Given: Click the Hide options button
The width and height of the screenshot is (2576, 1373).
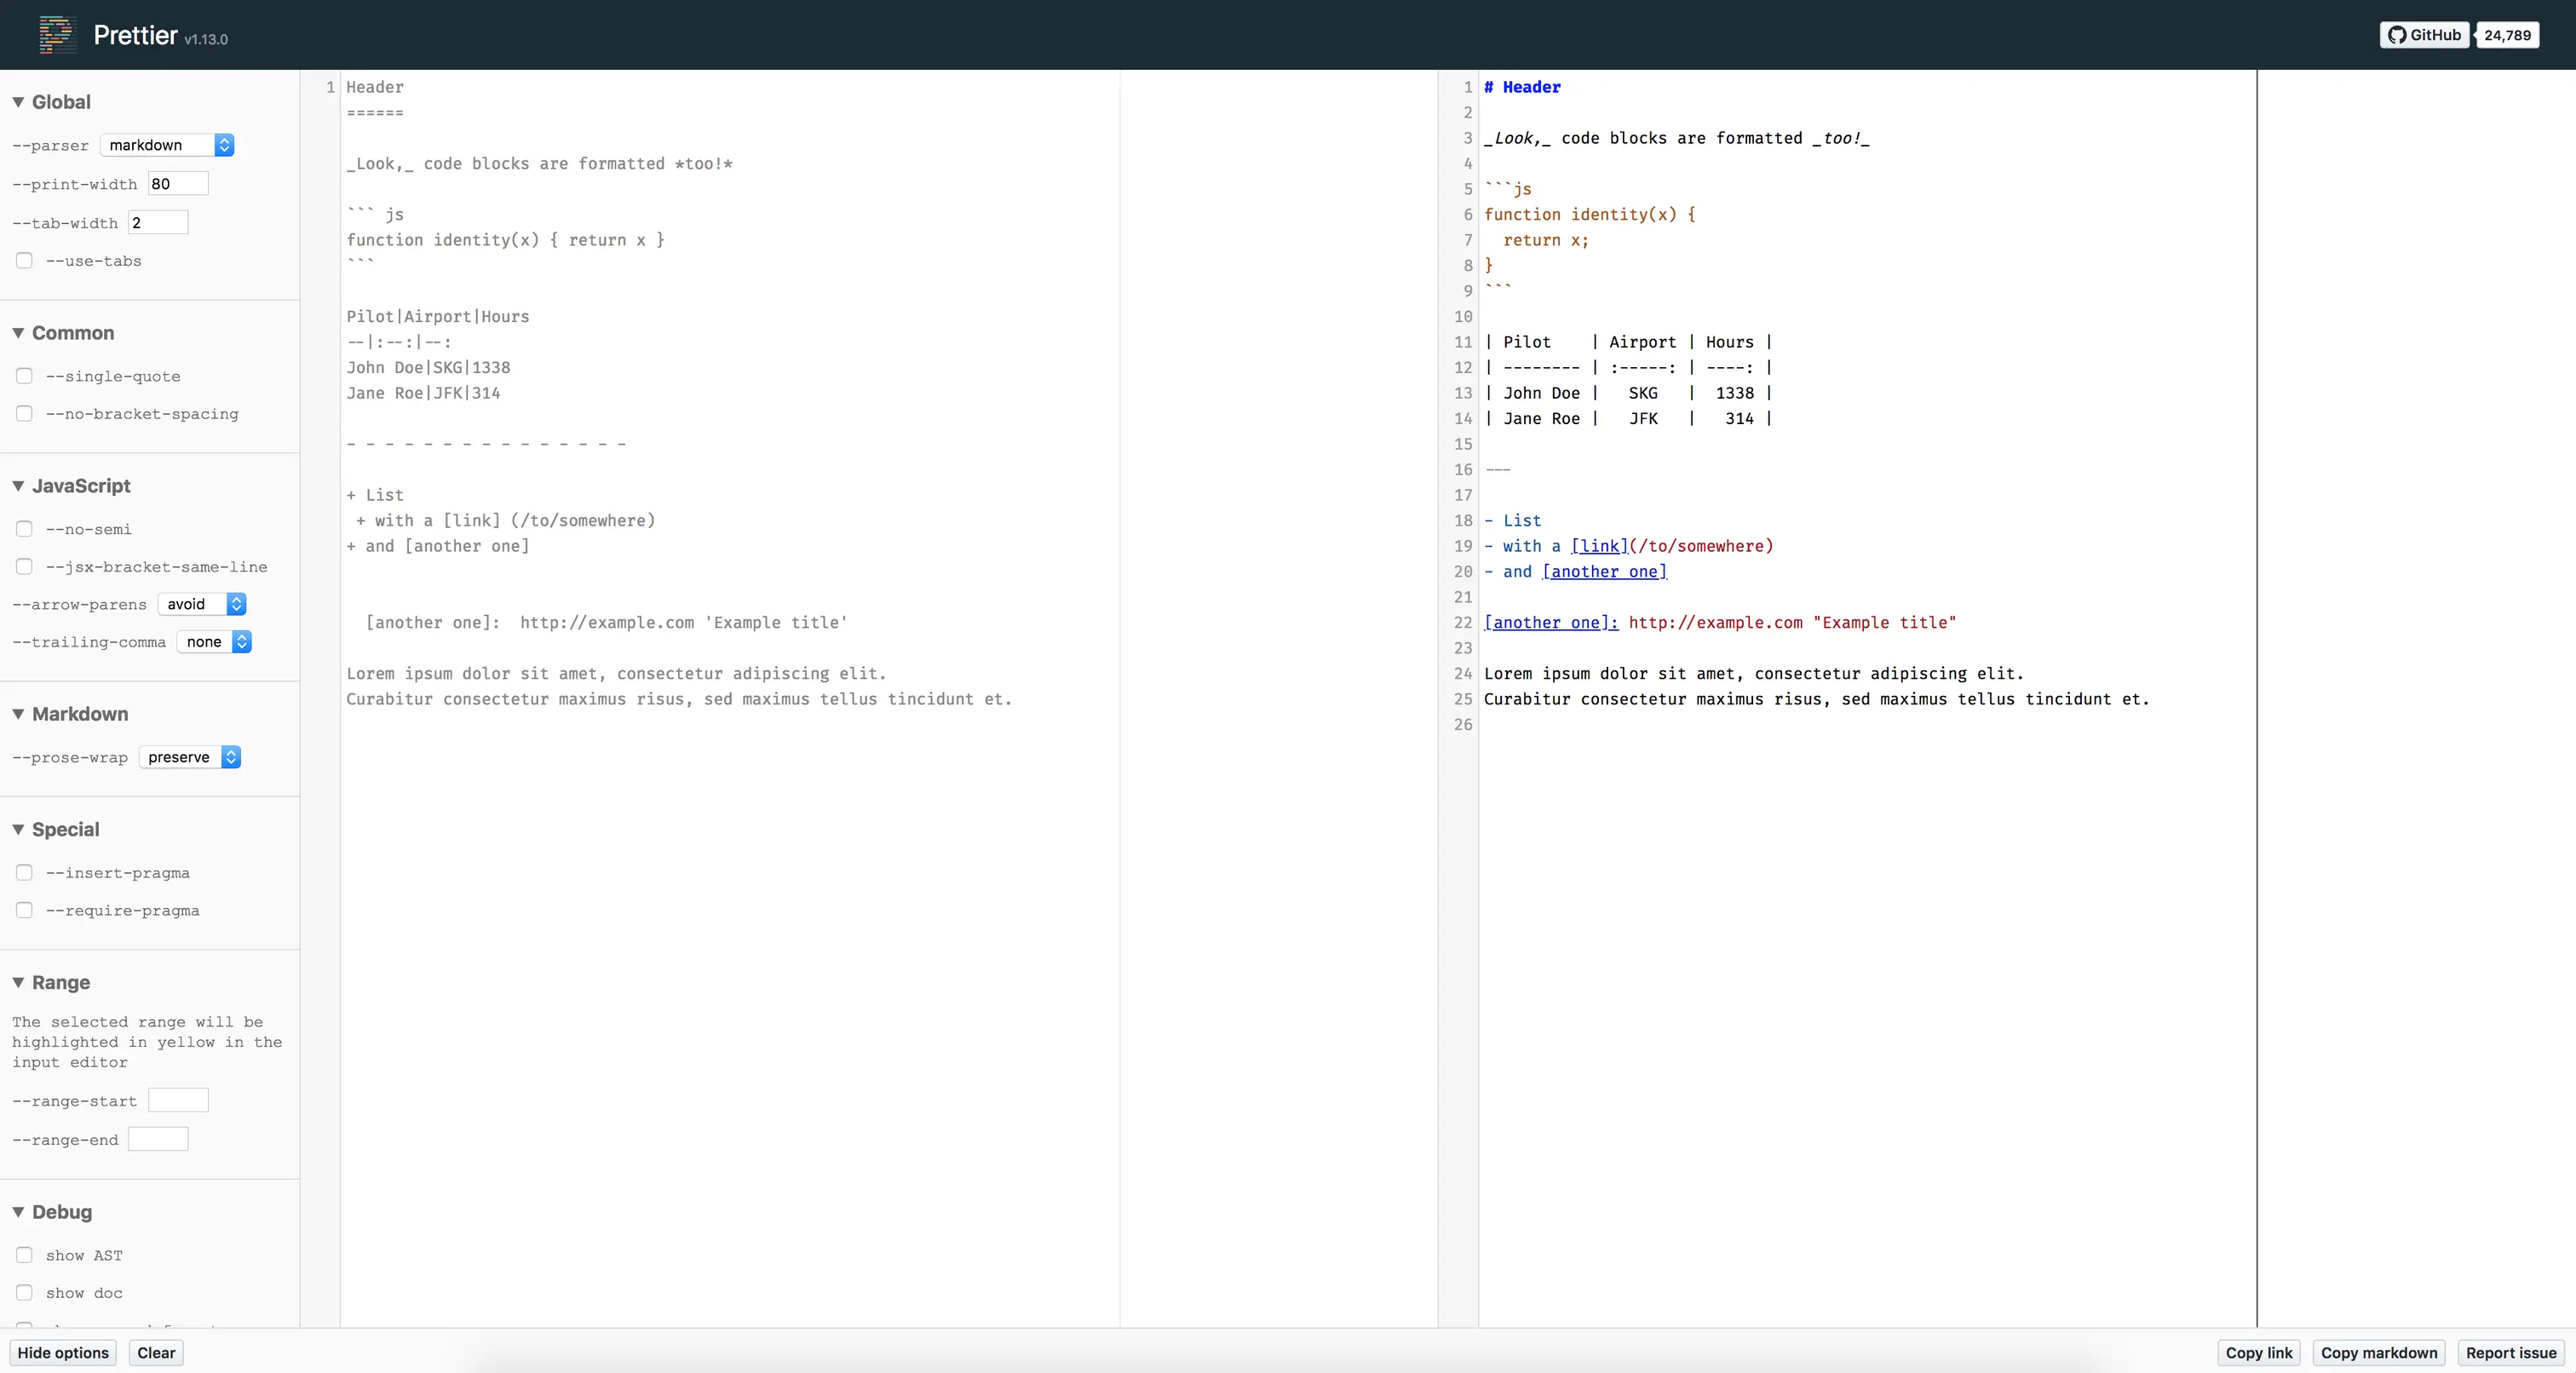Looking at the screenshot, I should 63,1353.
